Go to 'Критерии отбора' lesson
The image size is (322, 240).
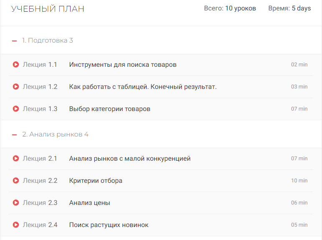[96, 181]
